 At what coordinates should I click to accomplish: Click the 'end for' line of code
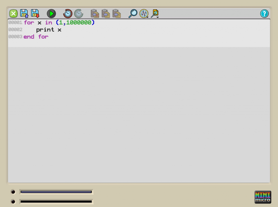36,37
